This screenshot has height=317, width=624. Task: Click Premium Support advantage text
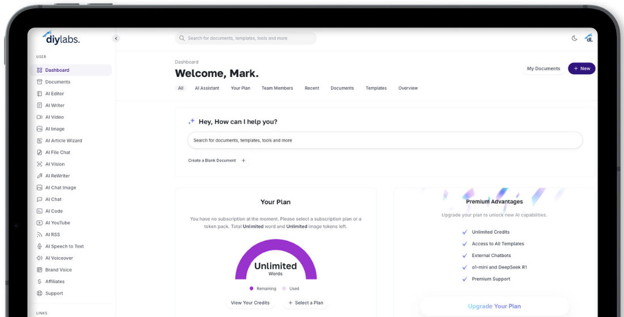point(491,279)
